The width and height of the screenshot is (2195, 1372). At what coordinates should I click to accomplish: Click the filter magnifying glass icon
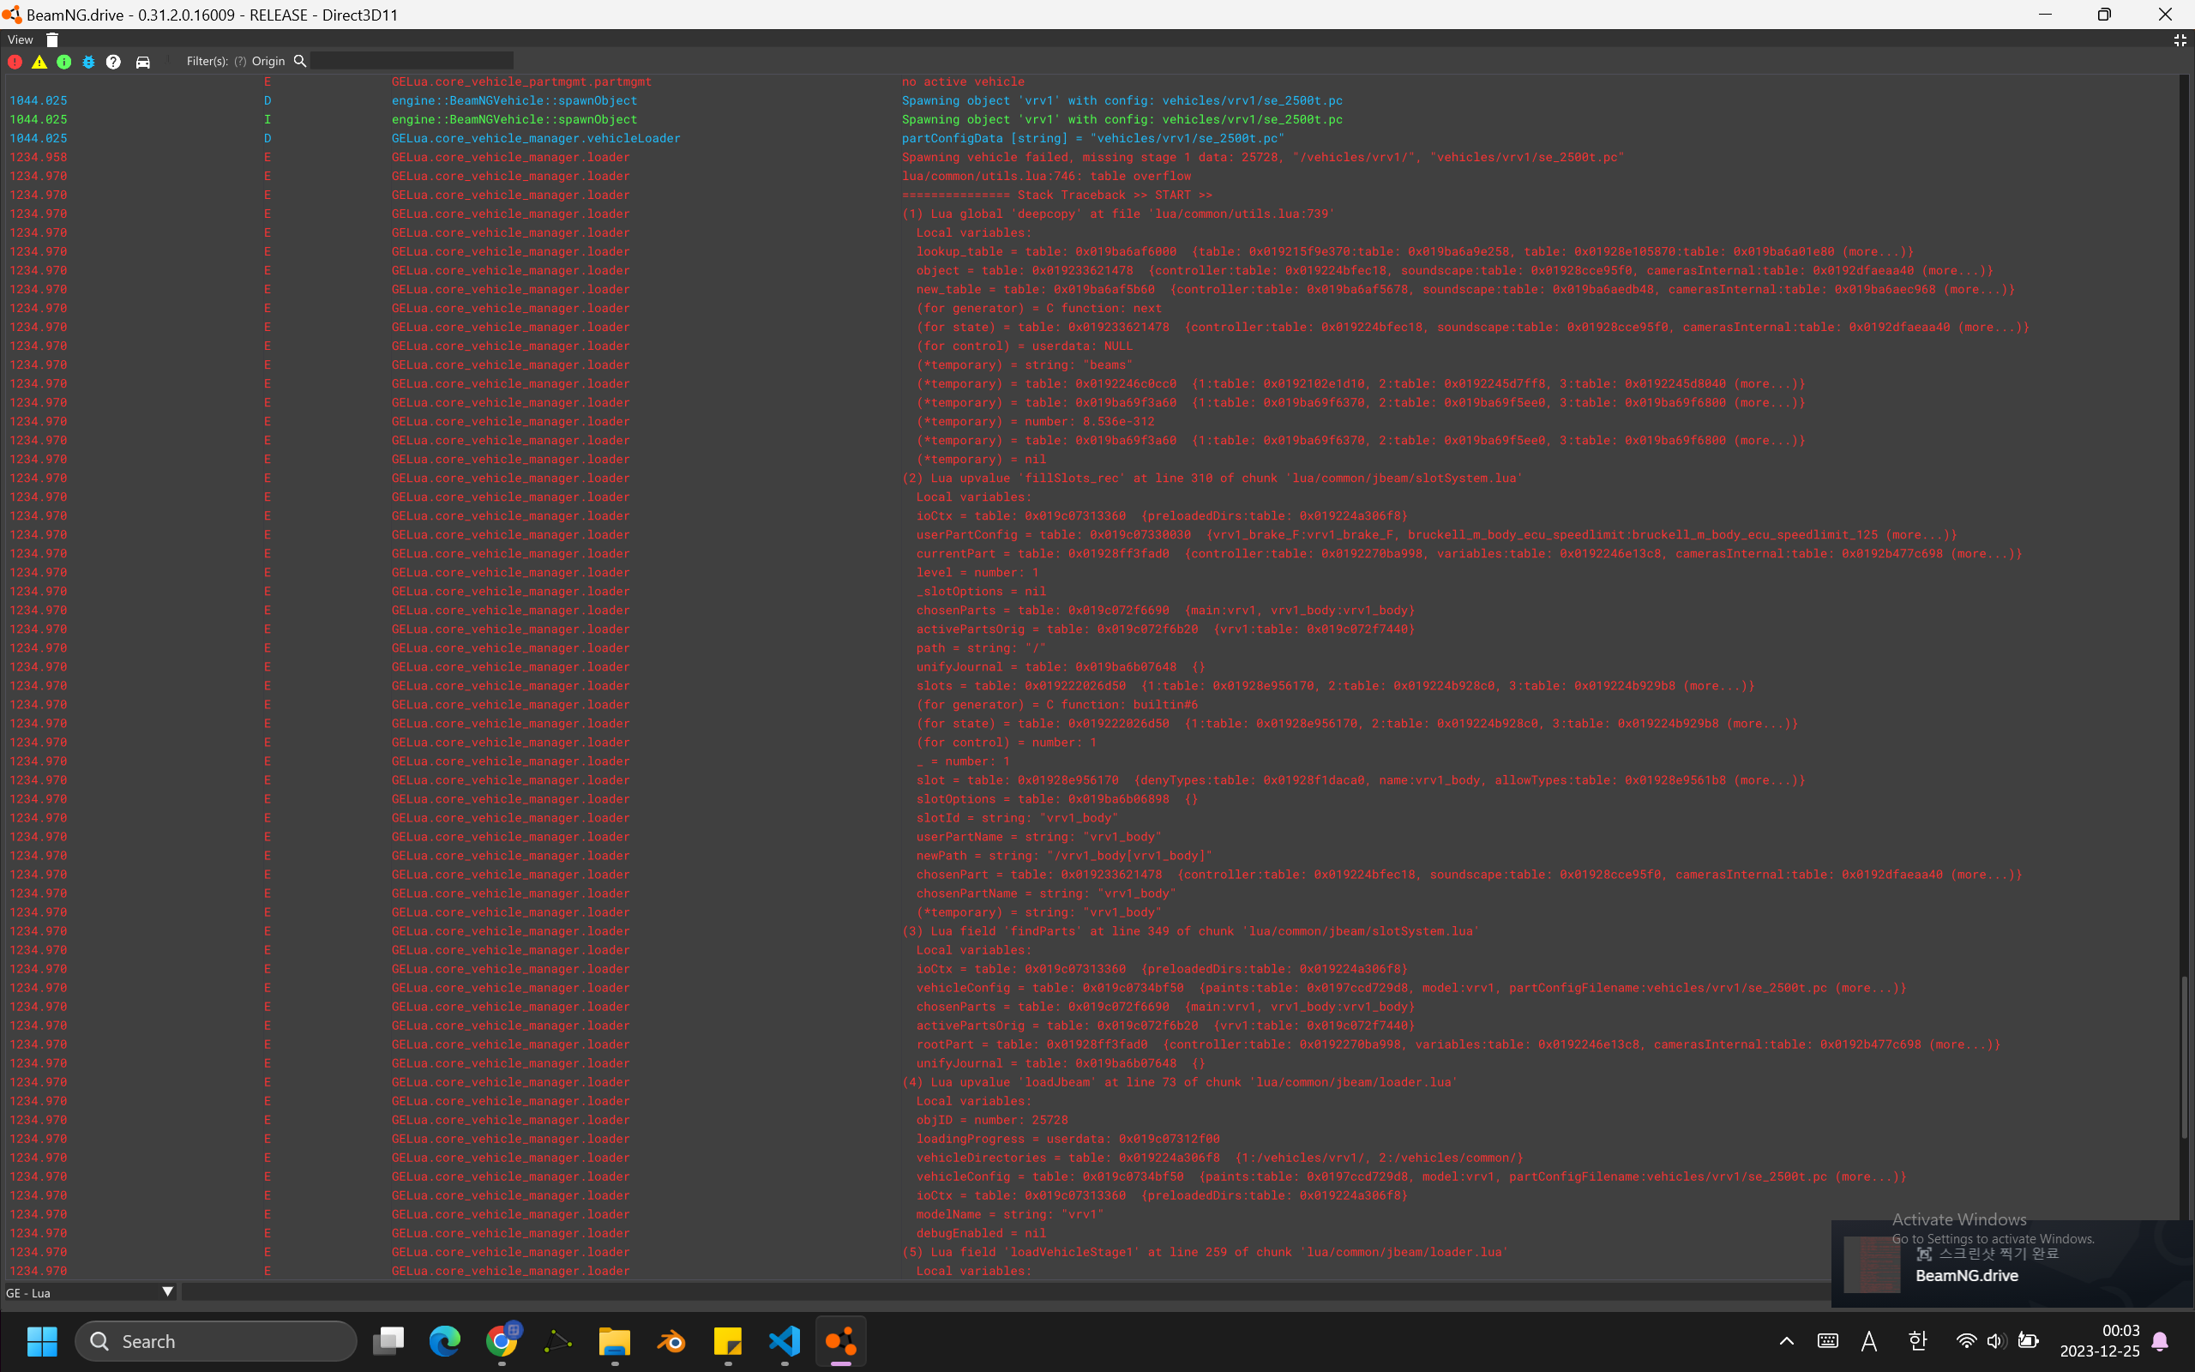coord(300,61)
